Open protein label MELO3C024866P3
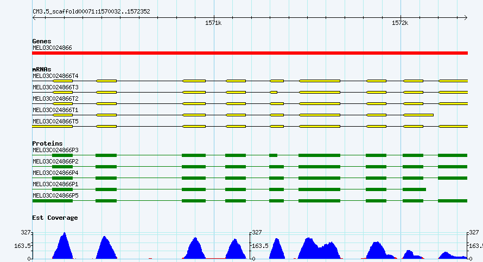The width and height of the screenshot is (483, 262). (x=55, y=150)
